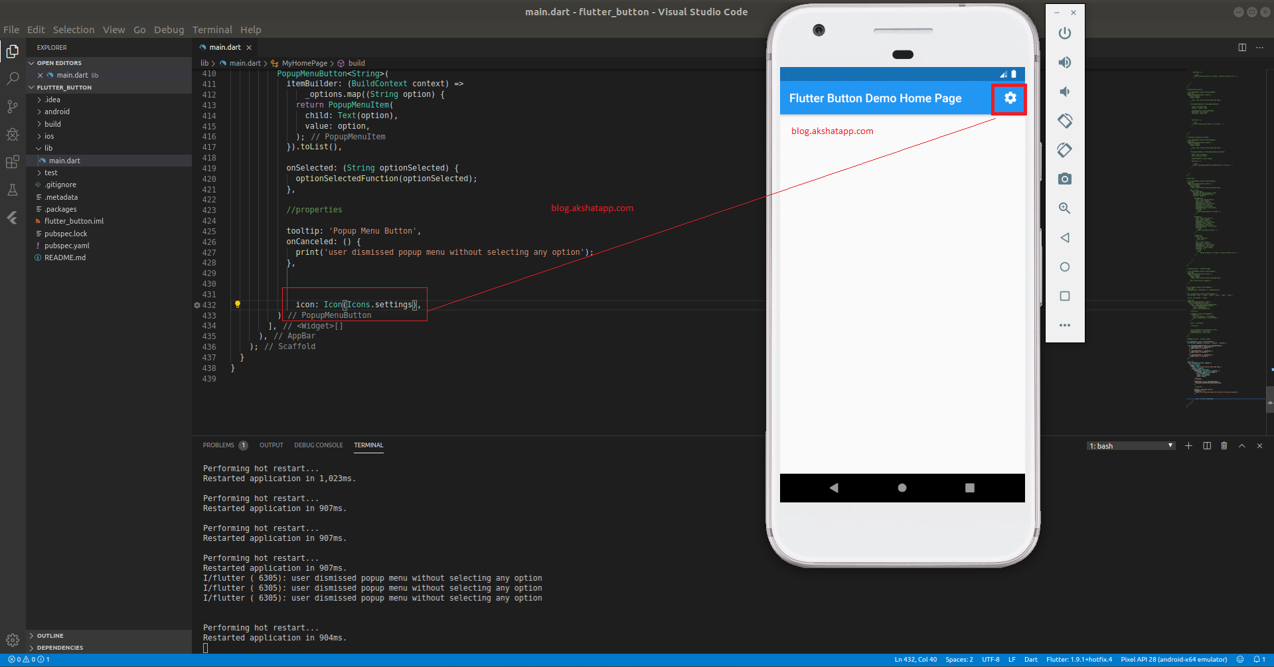Open the Test flask view
Viewport: 1274px width, 667px height.
point(13,190)
